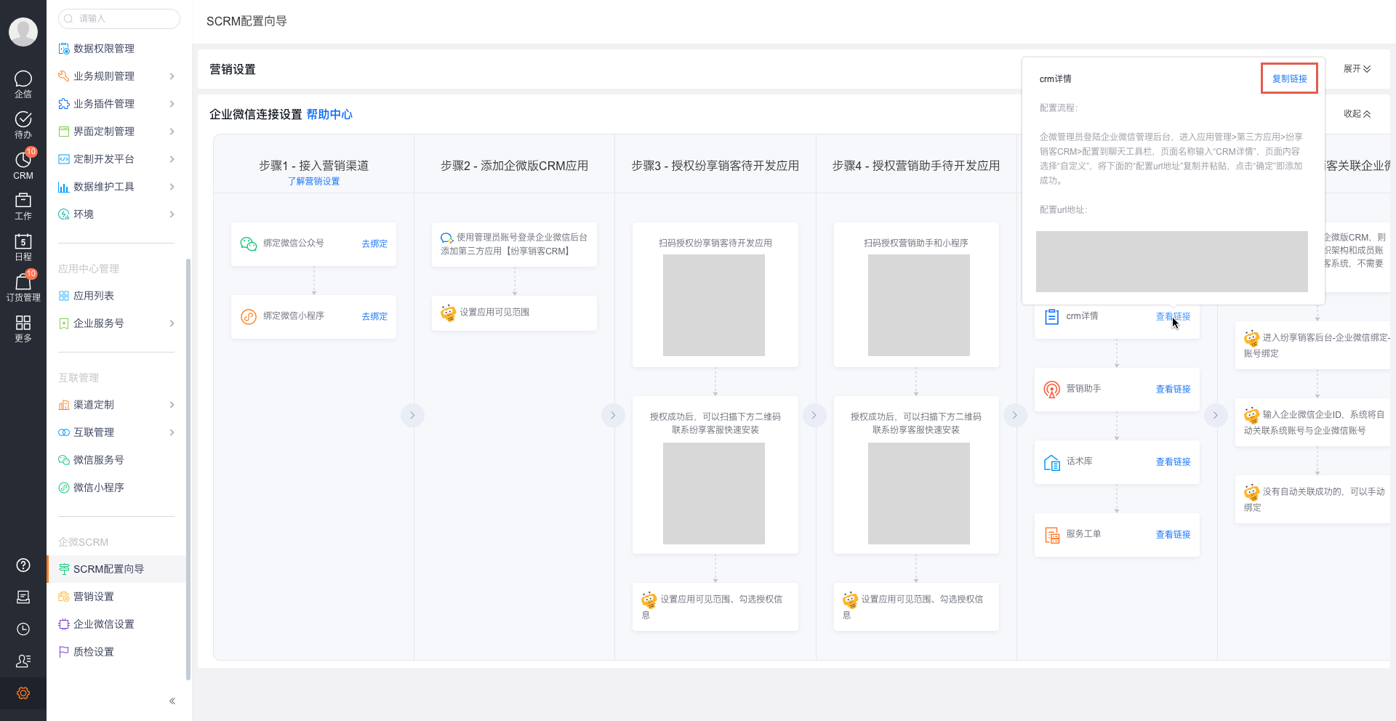Expand 数据维护工具 submenu

(172, 186)
